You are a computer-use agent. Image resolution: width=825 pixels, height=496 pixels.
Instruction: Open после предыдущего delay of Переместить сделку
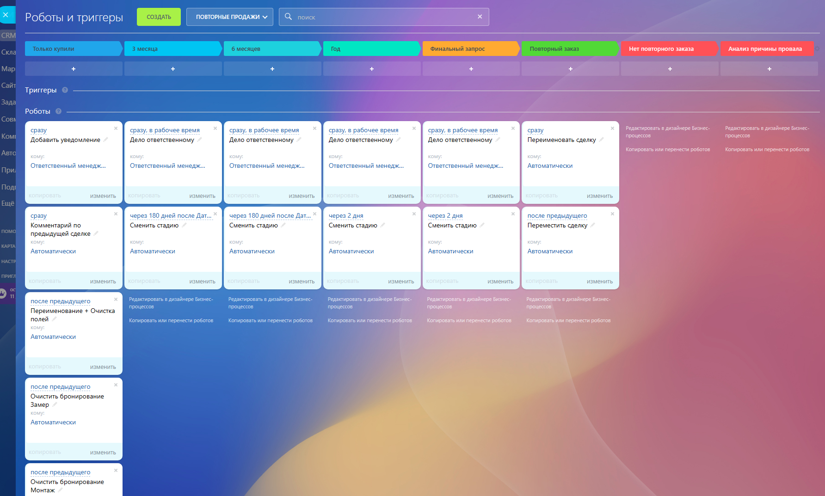pyautogui.click(x=557, y=216)
